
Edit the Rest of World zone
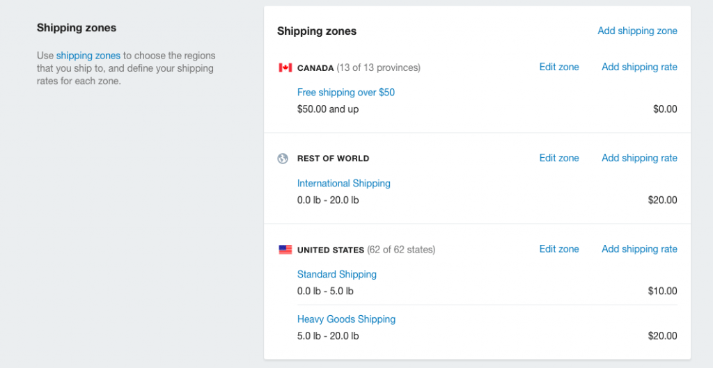[559, 158]
